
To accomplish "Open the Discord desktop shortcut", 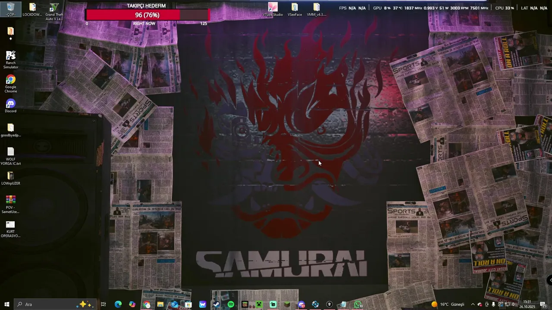I will coord(11,106).
